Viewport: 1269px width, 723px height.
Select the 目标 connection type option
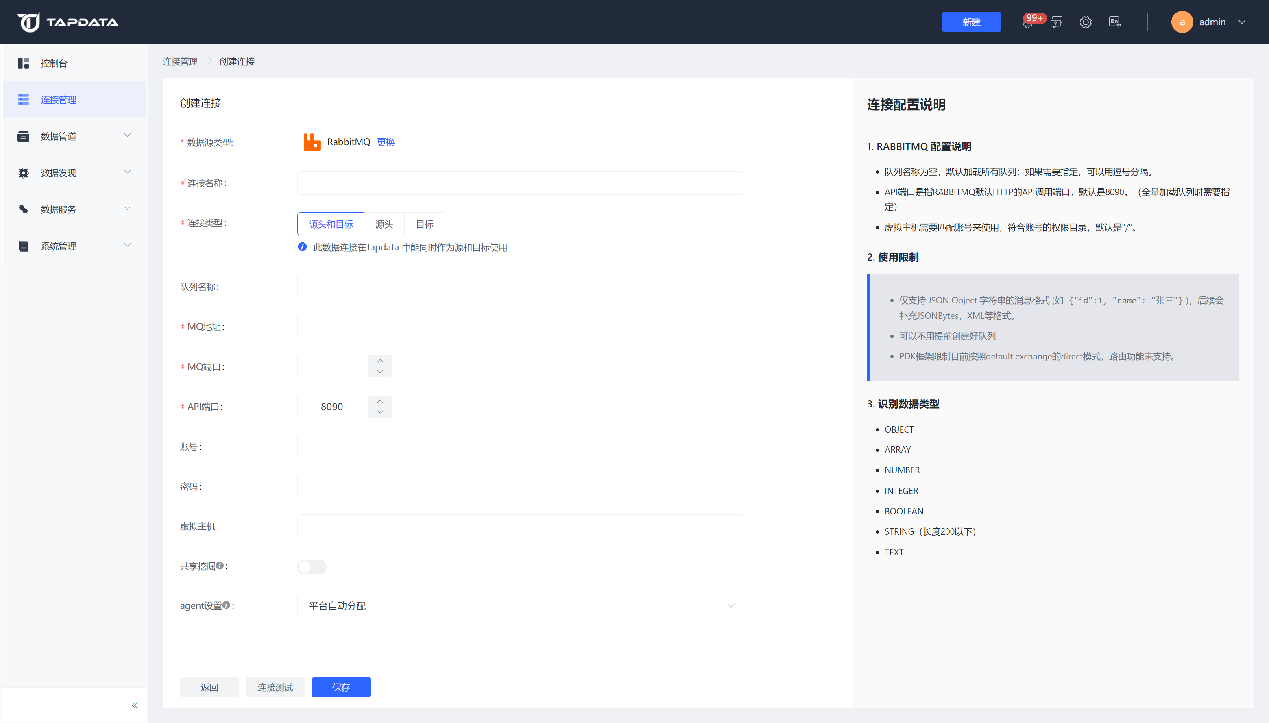point(424,224)
